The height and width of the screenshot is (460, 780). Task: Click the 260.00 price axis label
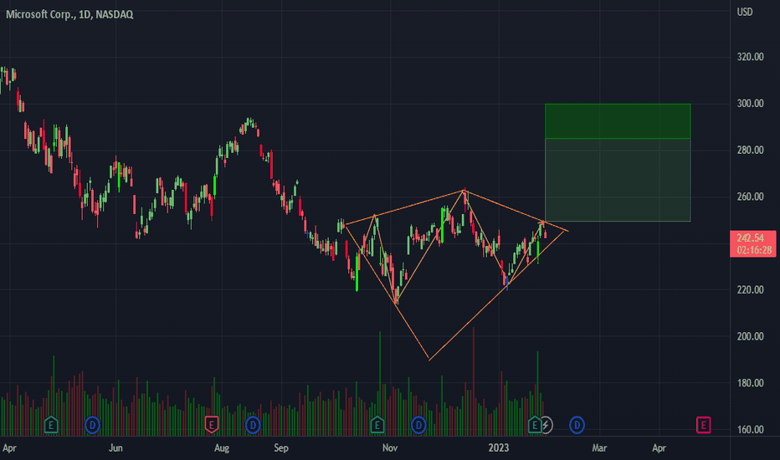pyautogui.click(x=750, y=197)
